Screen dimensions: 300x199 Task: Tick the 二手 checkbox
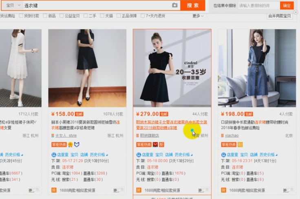click(86, 16)
